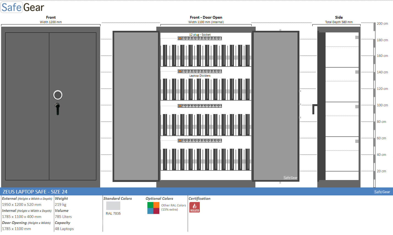Click the '(15% extra)' note
The height and width of the screenshot is (235, 393).
point(170,209)
